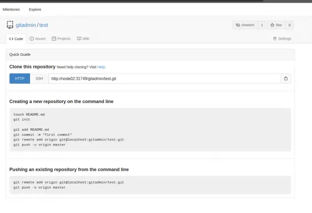Star the test repository

[x=276, y=25]
